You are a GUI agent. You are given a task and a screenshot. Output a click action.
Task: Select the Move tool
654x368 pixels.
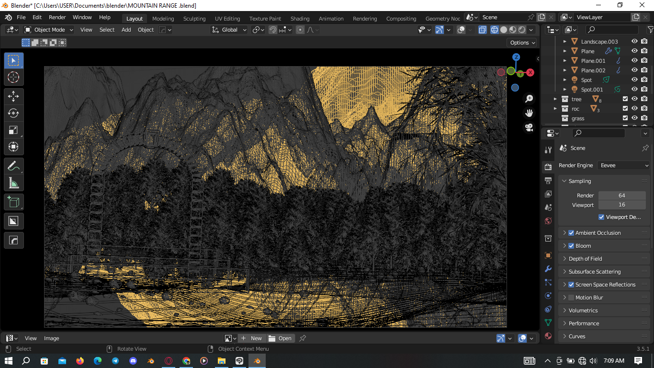[x=13, y=96]
